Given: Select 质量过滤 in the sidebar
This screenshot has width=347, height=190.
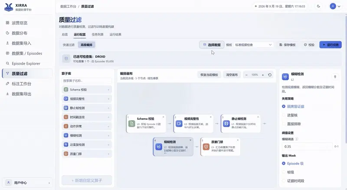Looking at the screenshot, I should point(27,73).
